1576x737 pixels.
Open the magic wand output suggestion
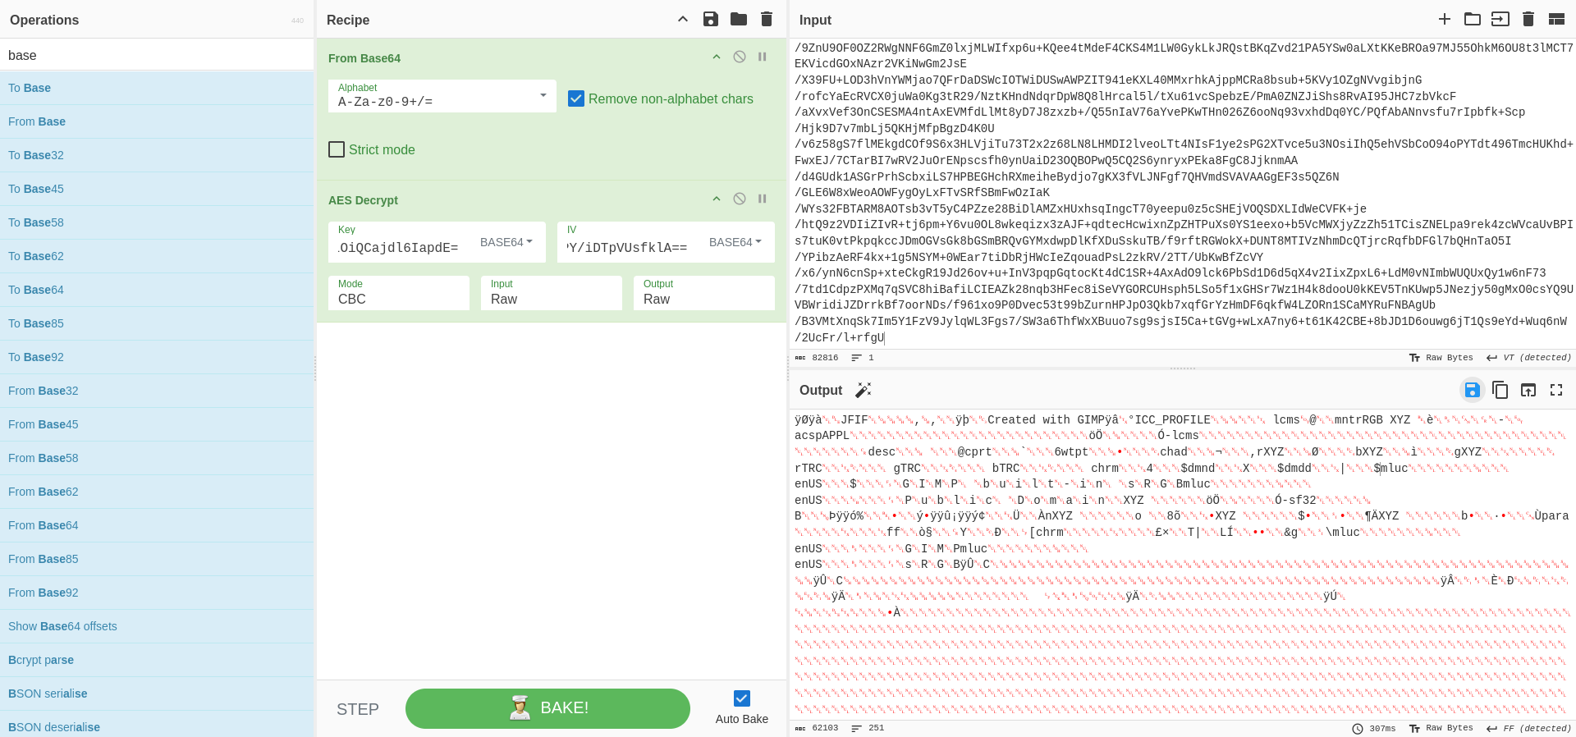863,390
